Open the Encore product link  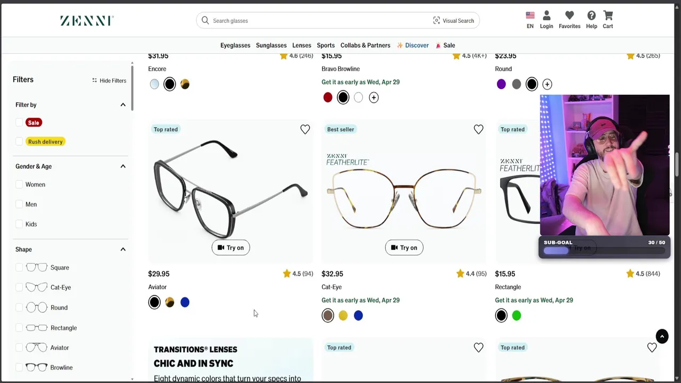(x=157, y=69)
